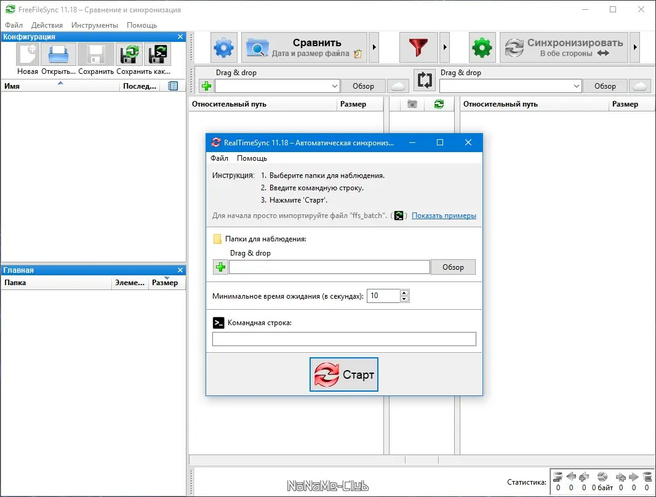Open a configuration file via Открыть icon
This screenshot has width=656, height=497.
click(58, 54)
